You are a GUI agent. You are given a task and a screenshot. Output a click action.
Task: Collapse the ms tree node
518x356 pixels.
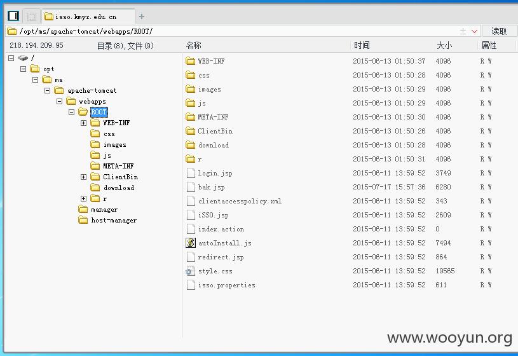[x=36, y=79]
